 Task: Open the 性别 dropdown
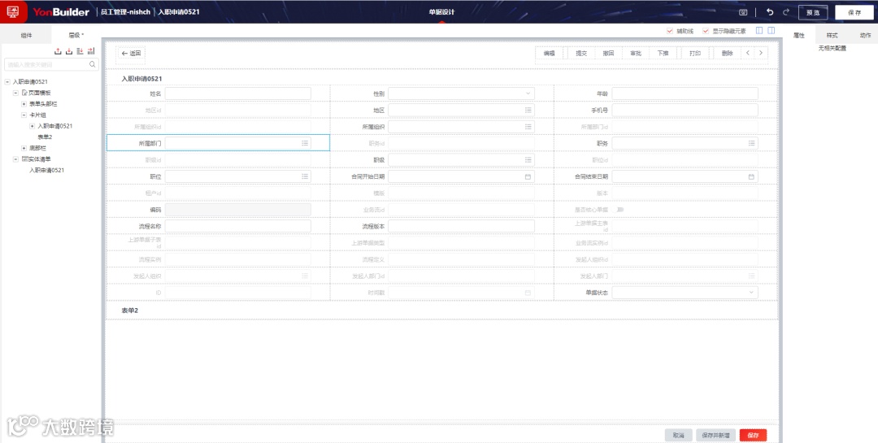(461, 93)
